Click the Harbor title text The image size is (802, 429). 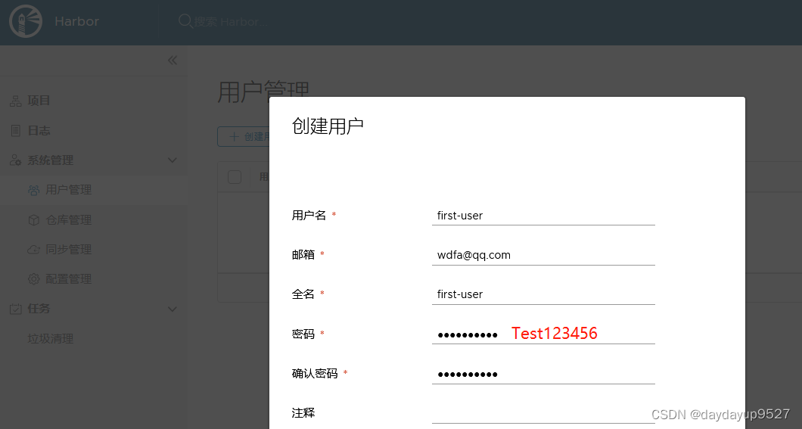click(x=76, y=21)
